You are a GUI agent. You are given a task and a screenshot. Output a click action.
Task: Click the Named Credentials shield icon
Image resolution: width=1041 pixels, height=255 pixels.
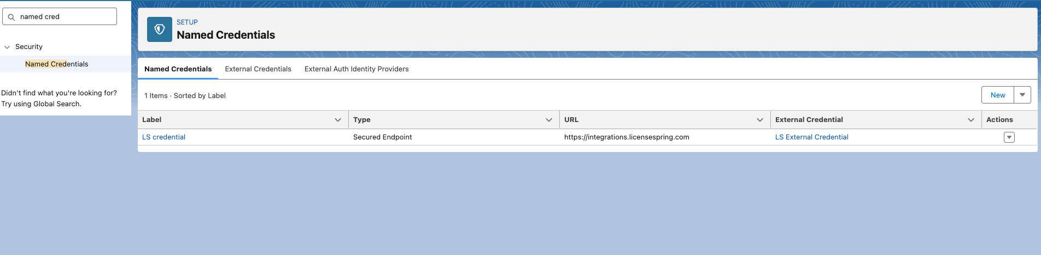click(x=160, y=29)
